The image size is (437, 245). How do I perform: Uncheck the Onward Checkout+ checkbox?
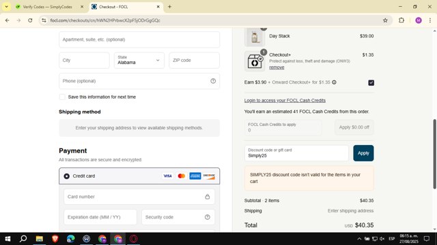(371, 82)
